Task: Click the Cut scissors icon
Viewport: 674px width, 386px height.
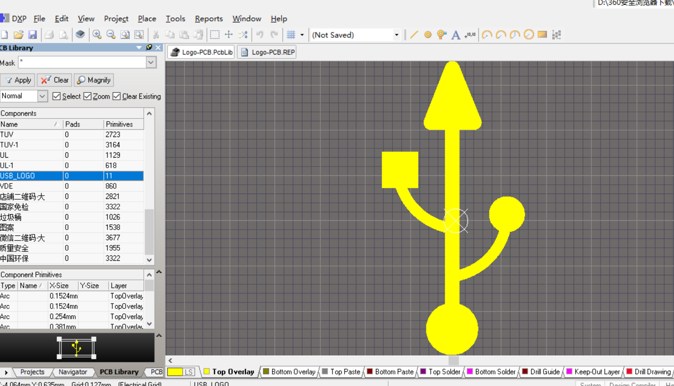Action: click(x=156, y=35)
